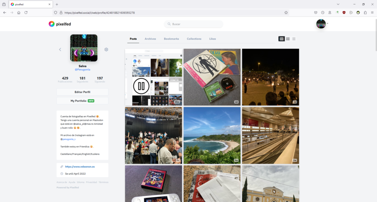Open the recent tabs list icon
This screenshot has height=202, width=377.
coord(4,4)
